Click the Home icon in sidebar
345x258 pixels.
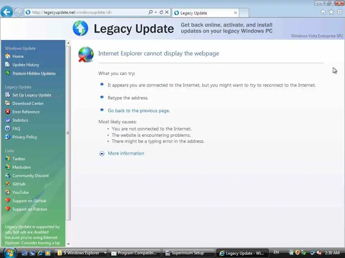(x=8, y=56)
